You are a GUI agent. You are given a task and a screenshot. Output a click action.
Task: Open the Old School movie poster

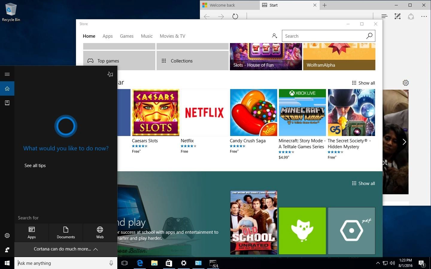(254, 222)
